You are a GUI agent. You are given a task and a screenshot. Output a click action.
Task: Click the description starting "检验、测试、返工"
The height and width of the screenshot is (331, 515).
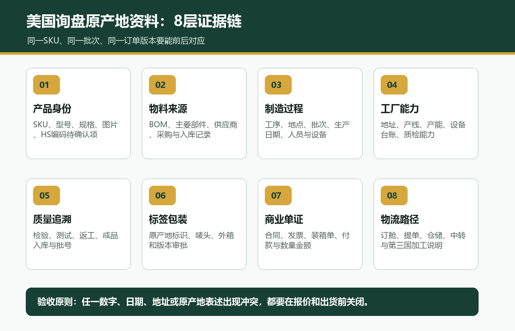pos(76,240)
